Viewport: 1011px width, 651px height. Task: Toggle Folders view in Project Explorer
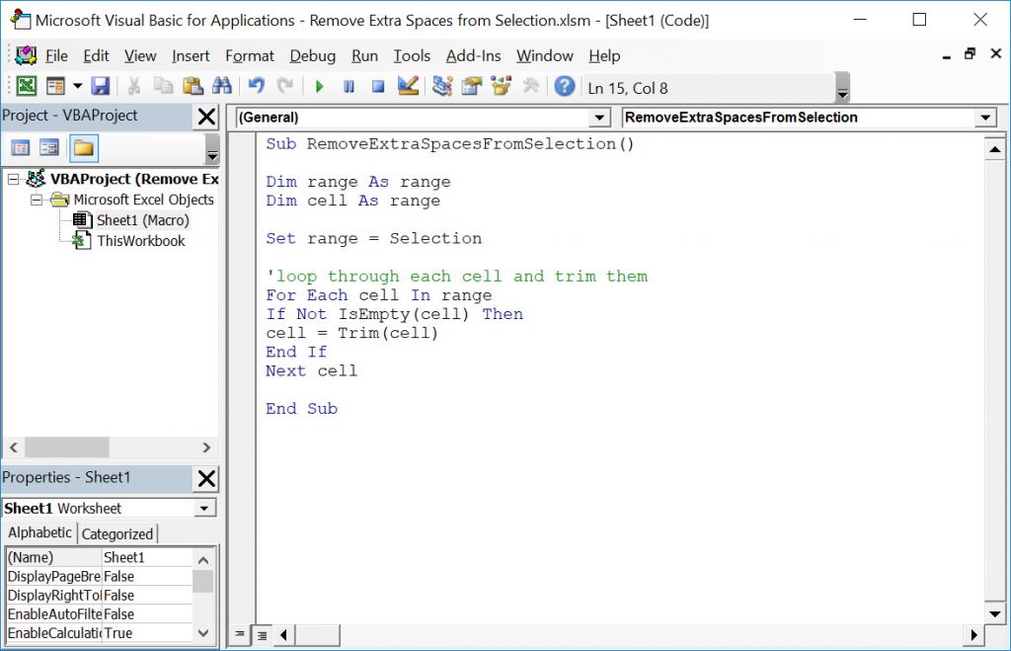82,147
